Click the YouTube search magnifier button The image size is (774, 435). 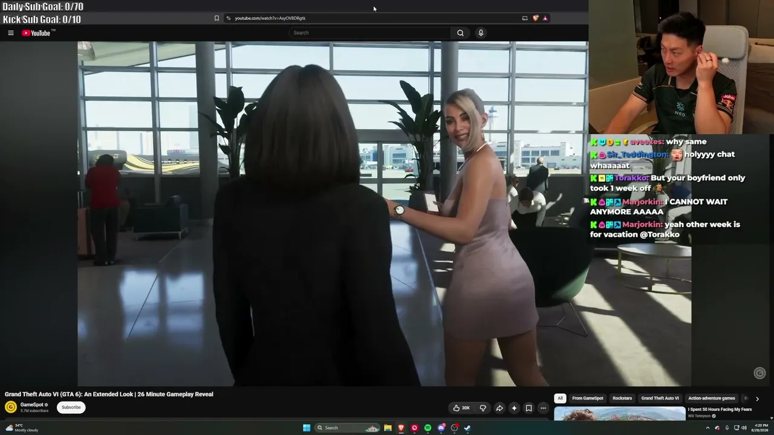(x=460, y=33)
